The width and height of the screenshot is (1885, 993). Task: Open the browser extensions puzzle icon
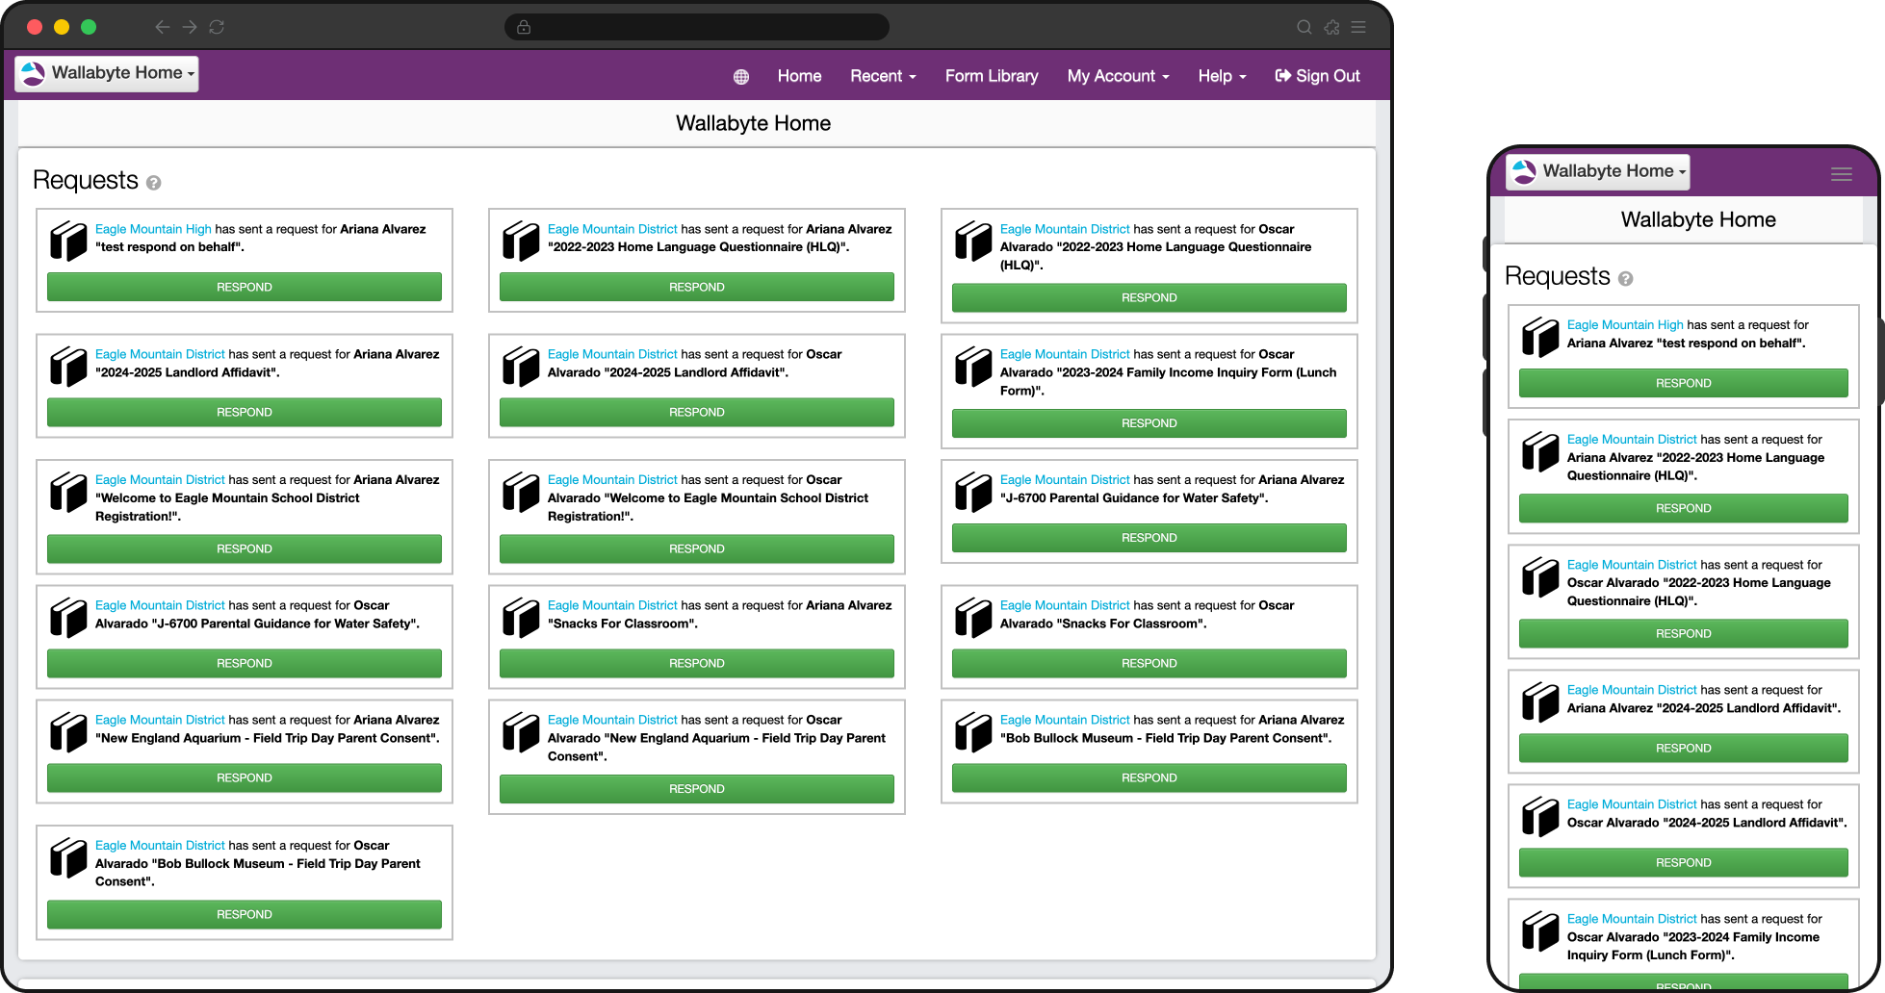1331,27
